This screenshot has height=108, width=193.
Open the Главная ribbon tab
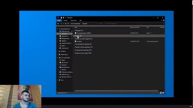pyautogui.click(x=65, y=20)
